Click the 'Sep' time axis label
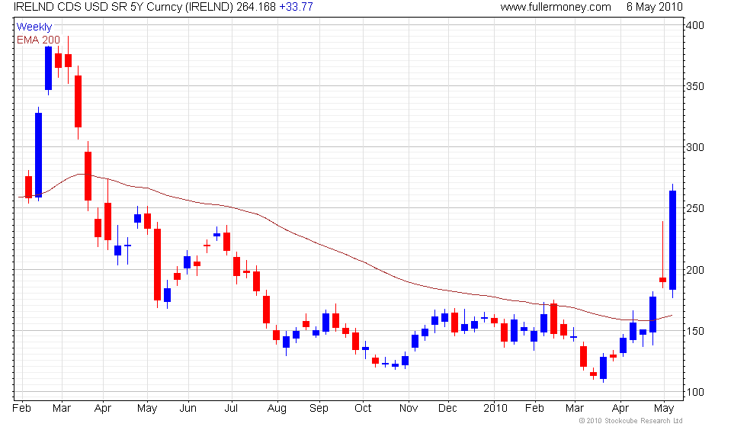 319,409
